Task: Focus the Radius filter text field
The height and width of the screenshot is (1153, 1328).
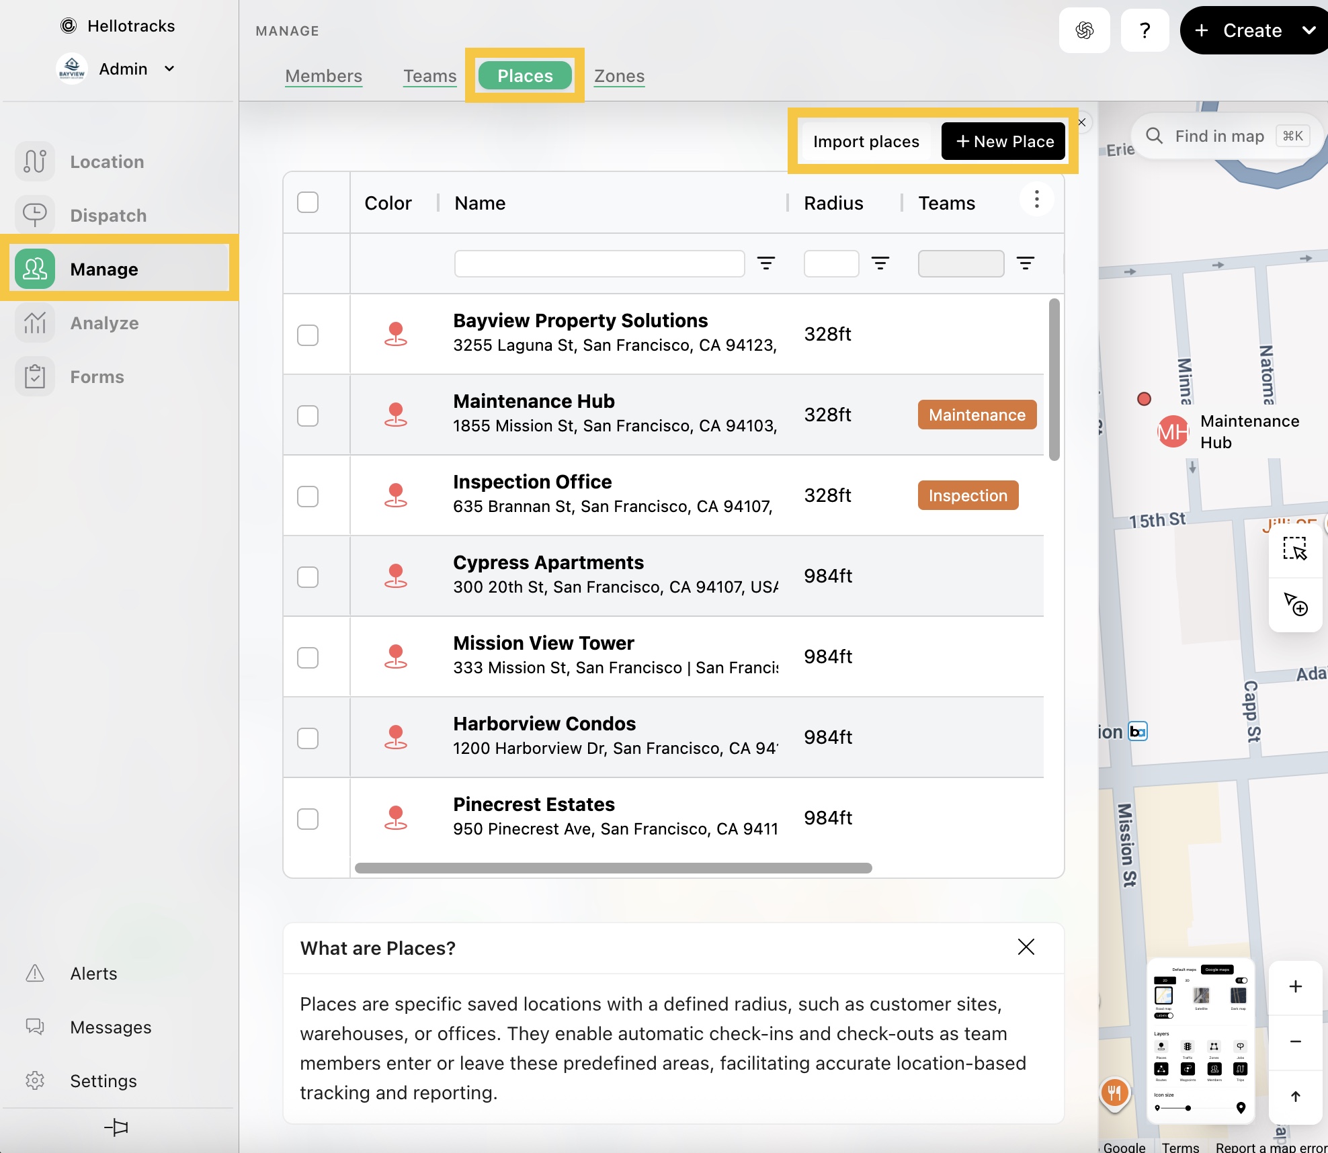Action: pos(831,263)
